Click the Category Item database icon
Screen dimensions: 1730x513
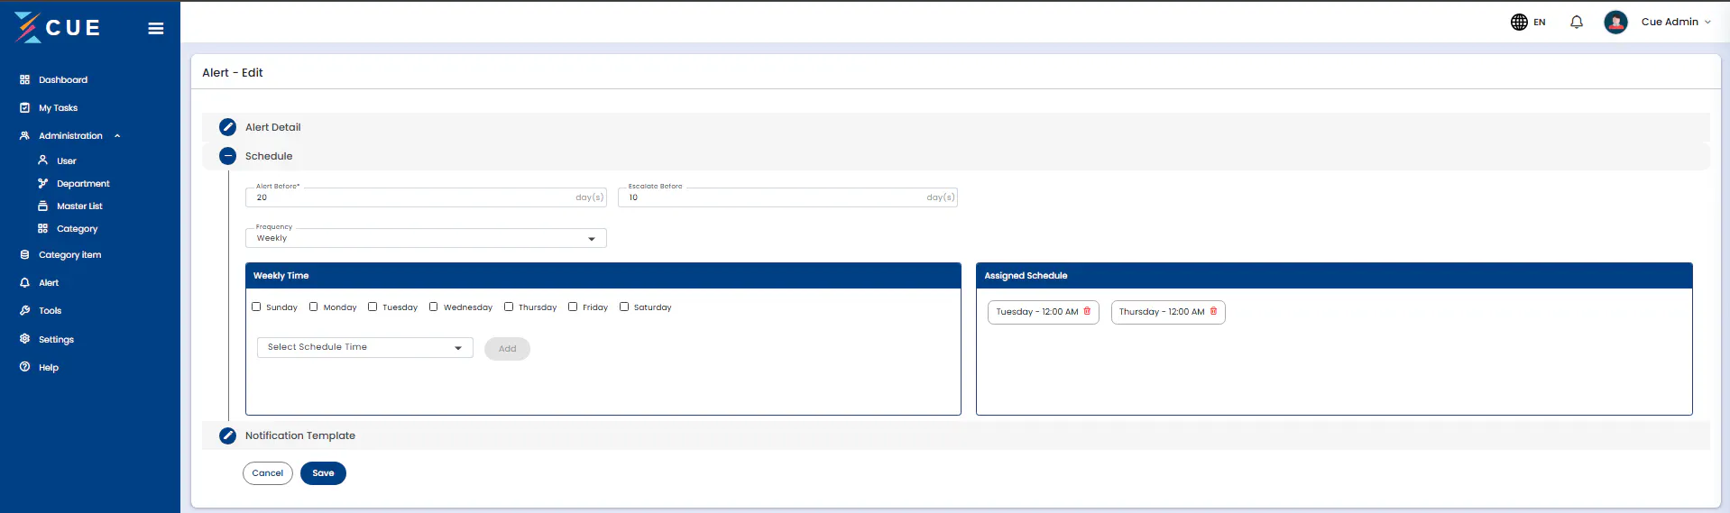tap(25, 254)
